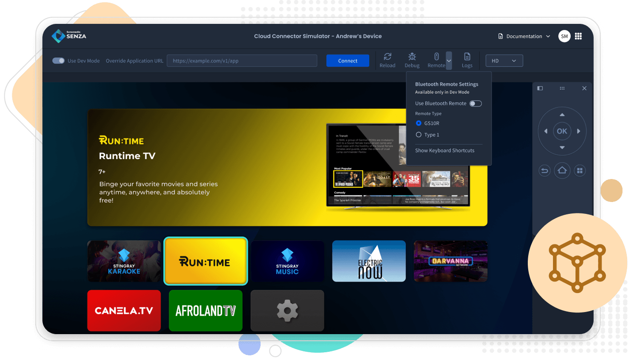The height and width of the screenshot is (358, 636).
Task: Click the remote Back button
Action: [x=545, y=170]
